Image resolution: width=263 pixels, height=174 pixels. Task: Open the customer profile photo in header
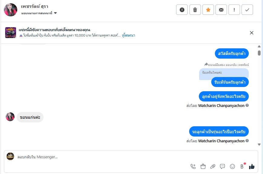[10, 10]
